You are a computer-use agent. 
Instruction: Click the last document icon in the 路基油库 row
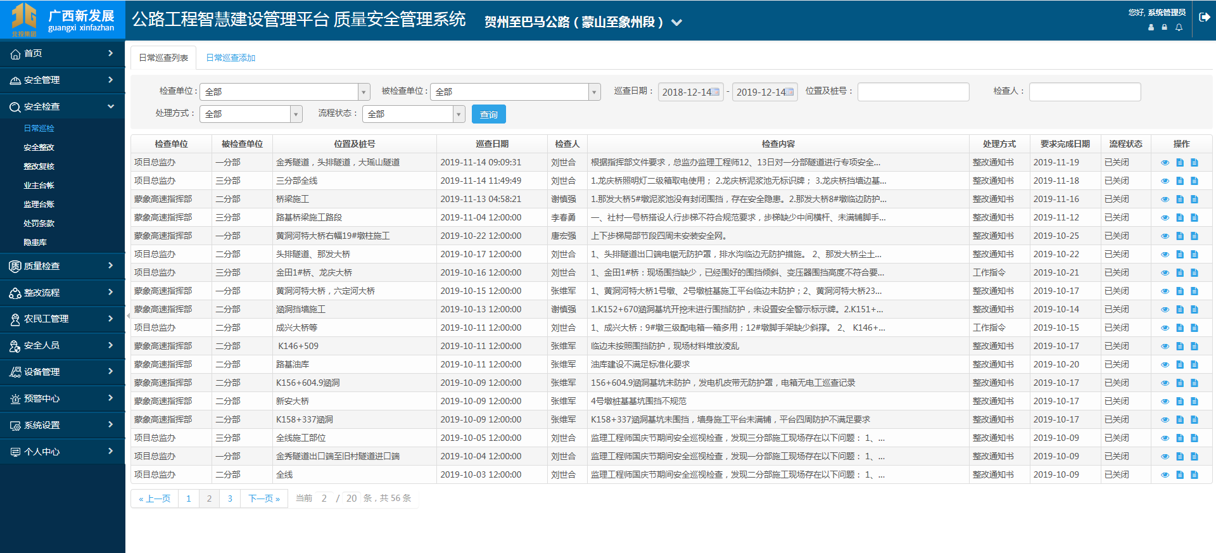click(x=1194, y=364)
